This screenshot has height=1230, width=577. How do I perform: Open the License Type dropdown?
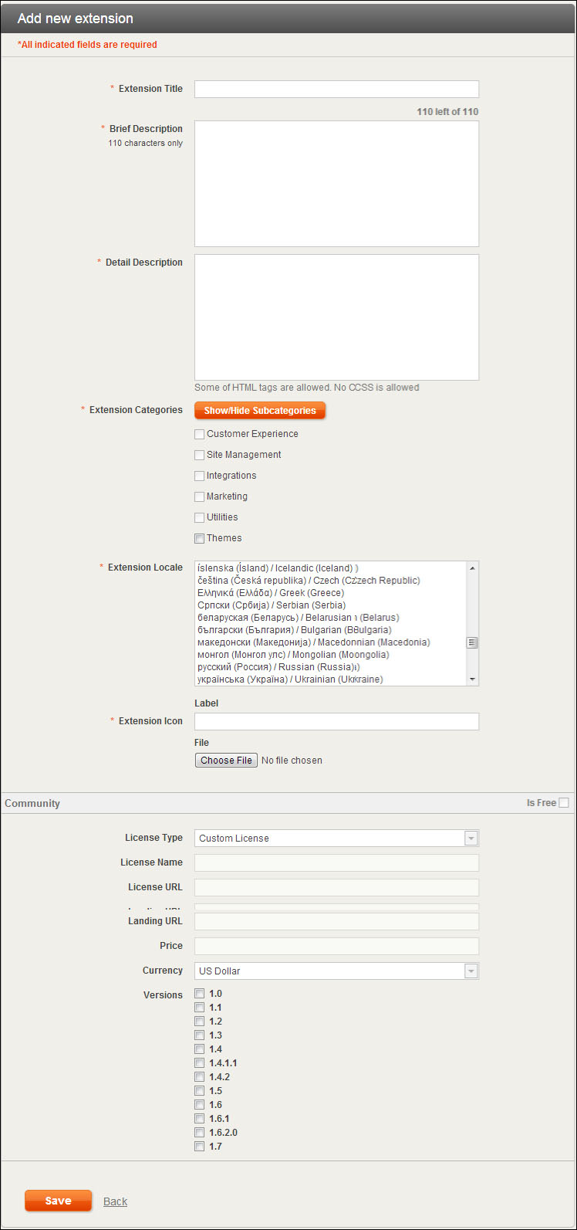336,839
